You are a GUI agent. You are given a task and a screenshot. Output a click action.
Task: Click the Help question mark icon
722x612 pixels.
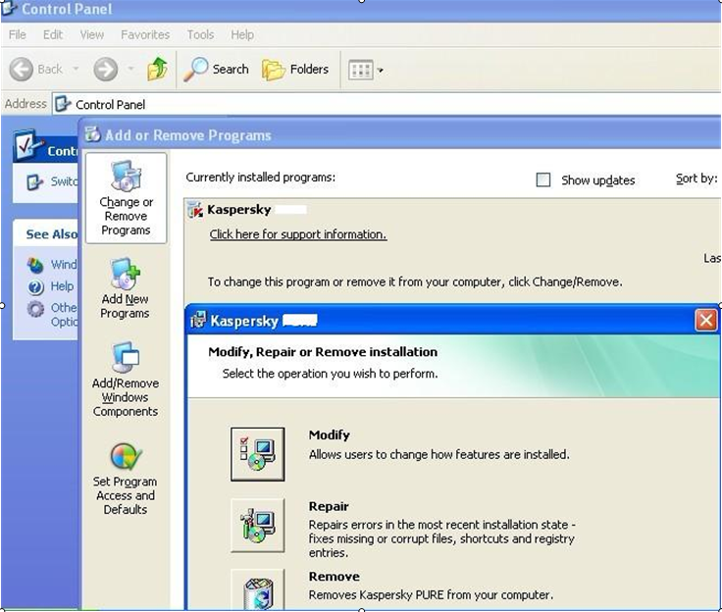[35, 287]
